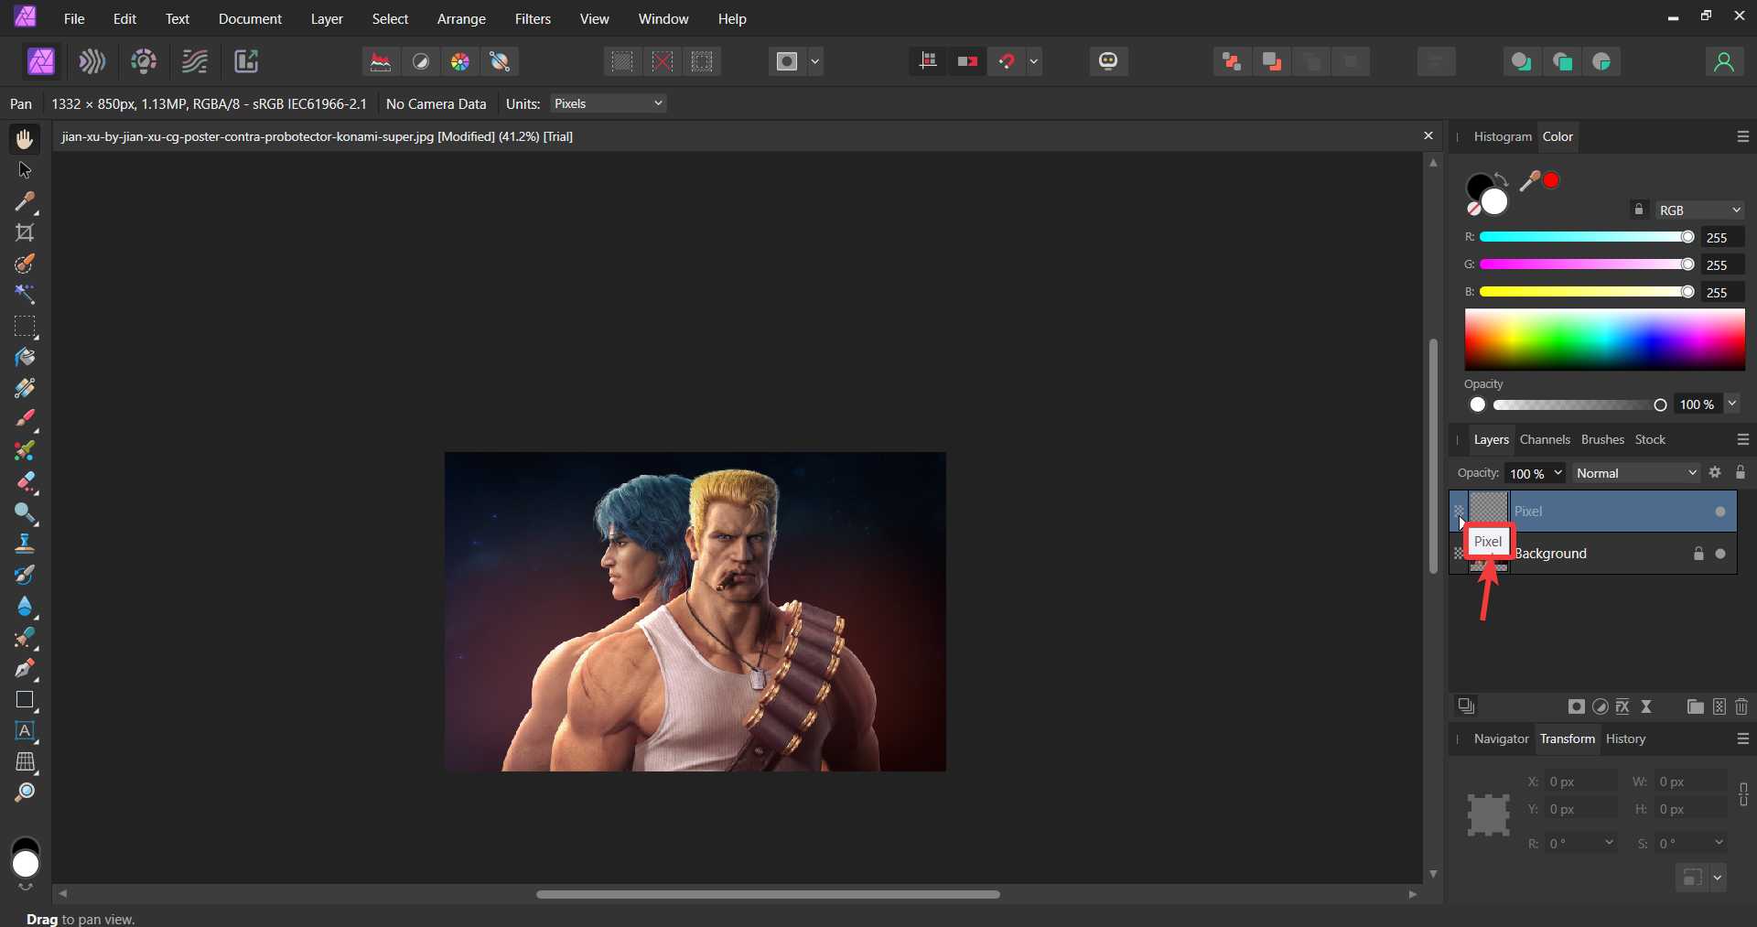Close the open document tab
This screenshot has width=1757, height=927.
[x=1428, y=135]
